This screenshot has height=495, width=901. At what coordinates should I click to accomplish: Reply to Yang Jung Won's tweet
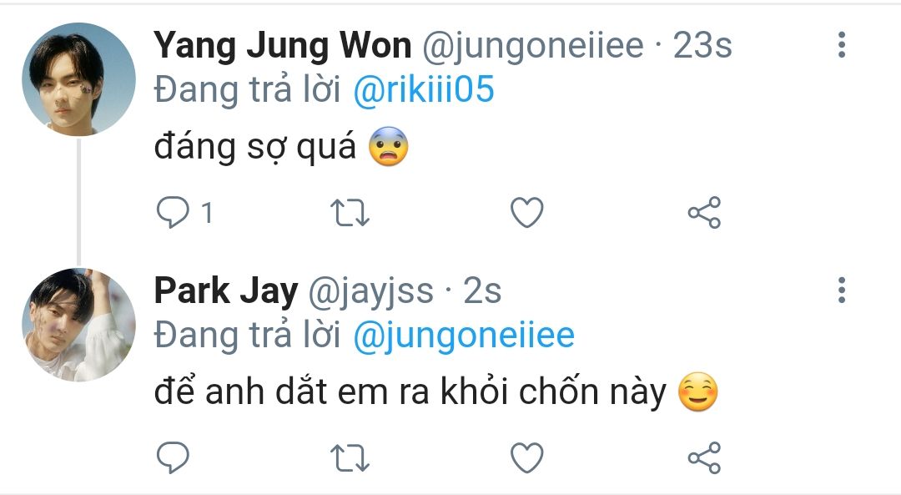click(174, 214)
